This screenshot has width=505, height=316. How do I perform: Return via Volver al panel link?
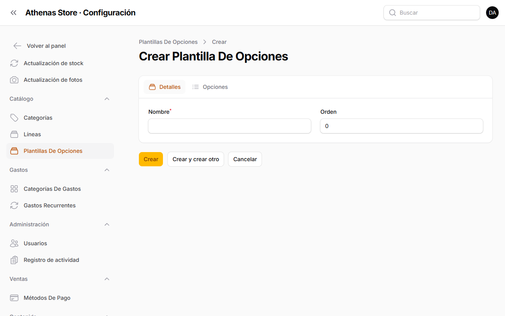tap(46, 46)
